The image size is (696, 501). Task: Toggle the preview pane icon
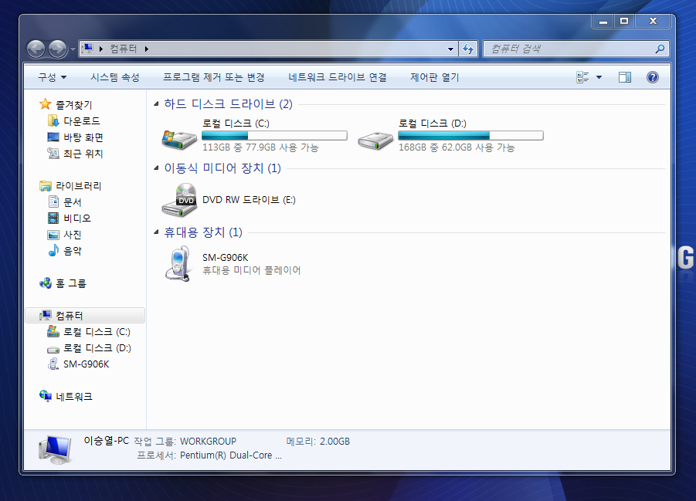(x=625, y=77)
